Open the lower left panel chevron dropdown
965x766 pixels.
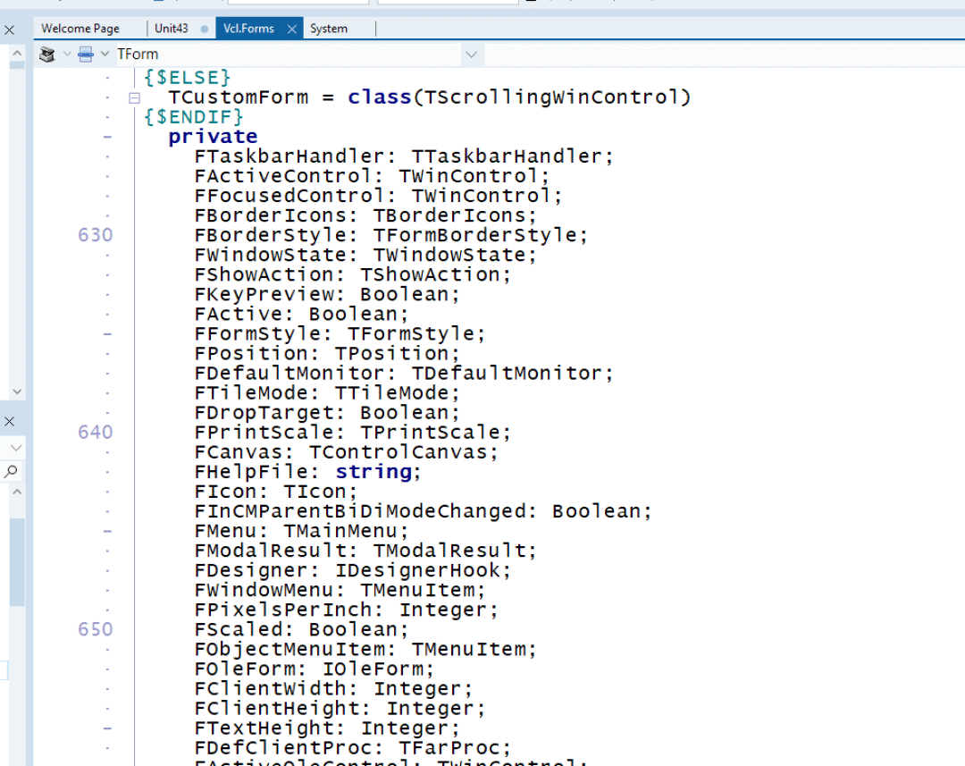[17, 448]
